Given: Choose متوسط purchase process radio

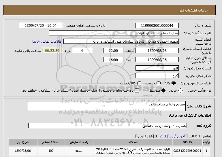Looking at the screenshot, I should click(x=163, y=90).
